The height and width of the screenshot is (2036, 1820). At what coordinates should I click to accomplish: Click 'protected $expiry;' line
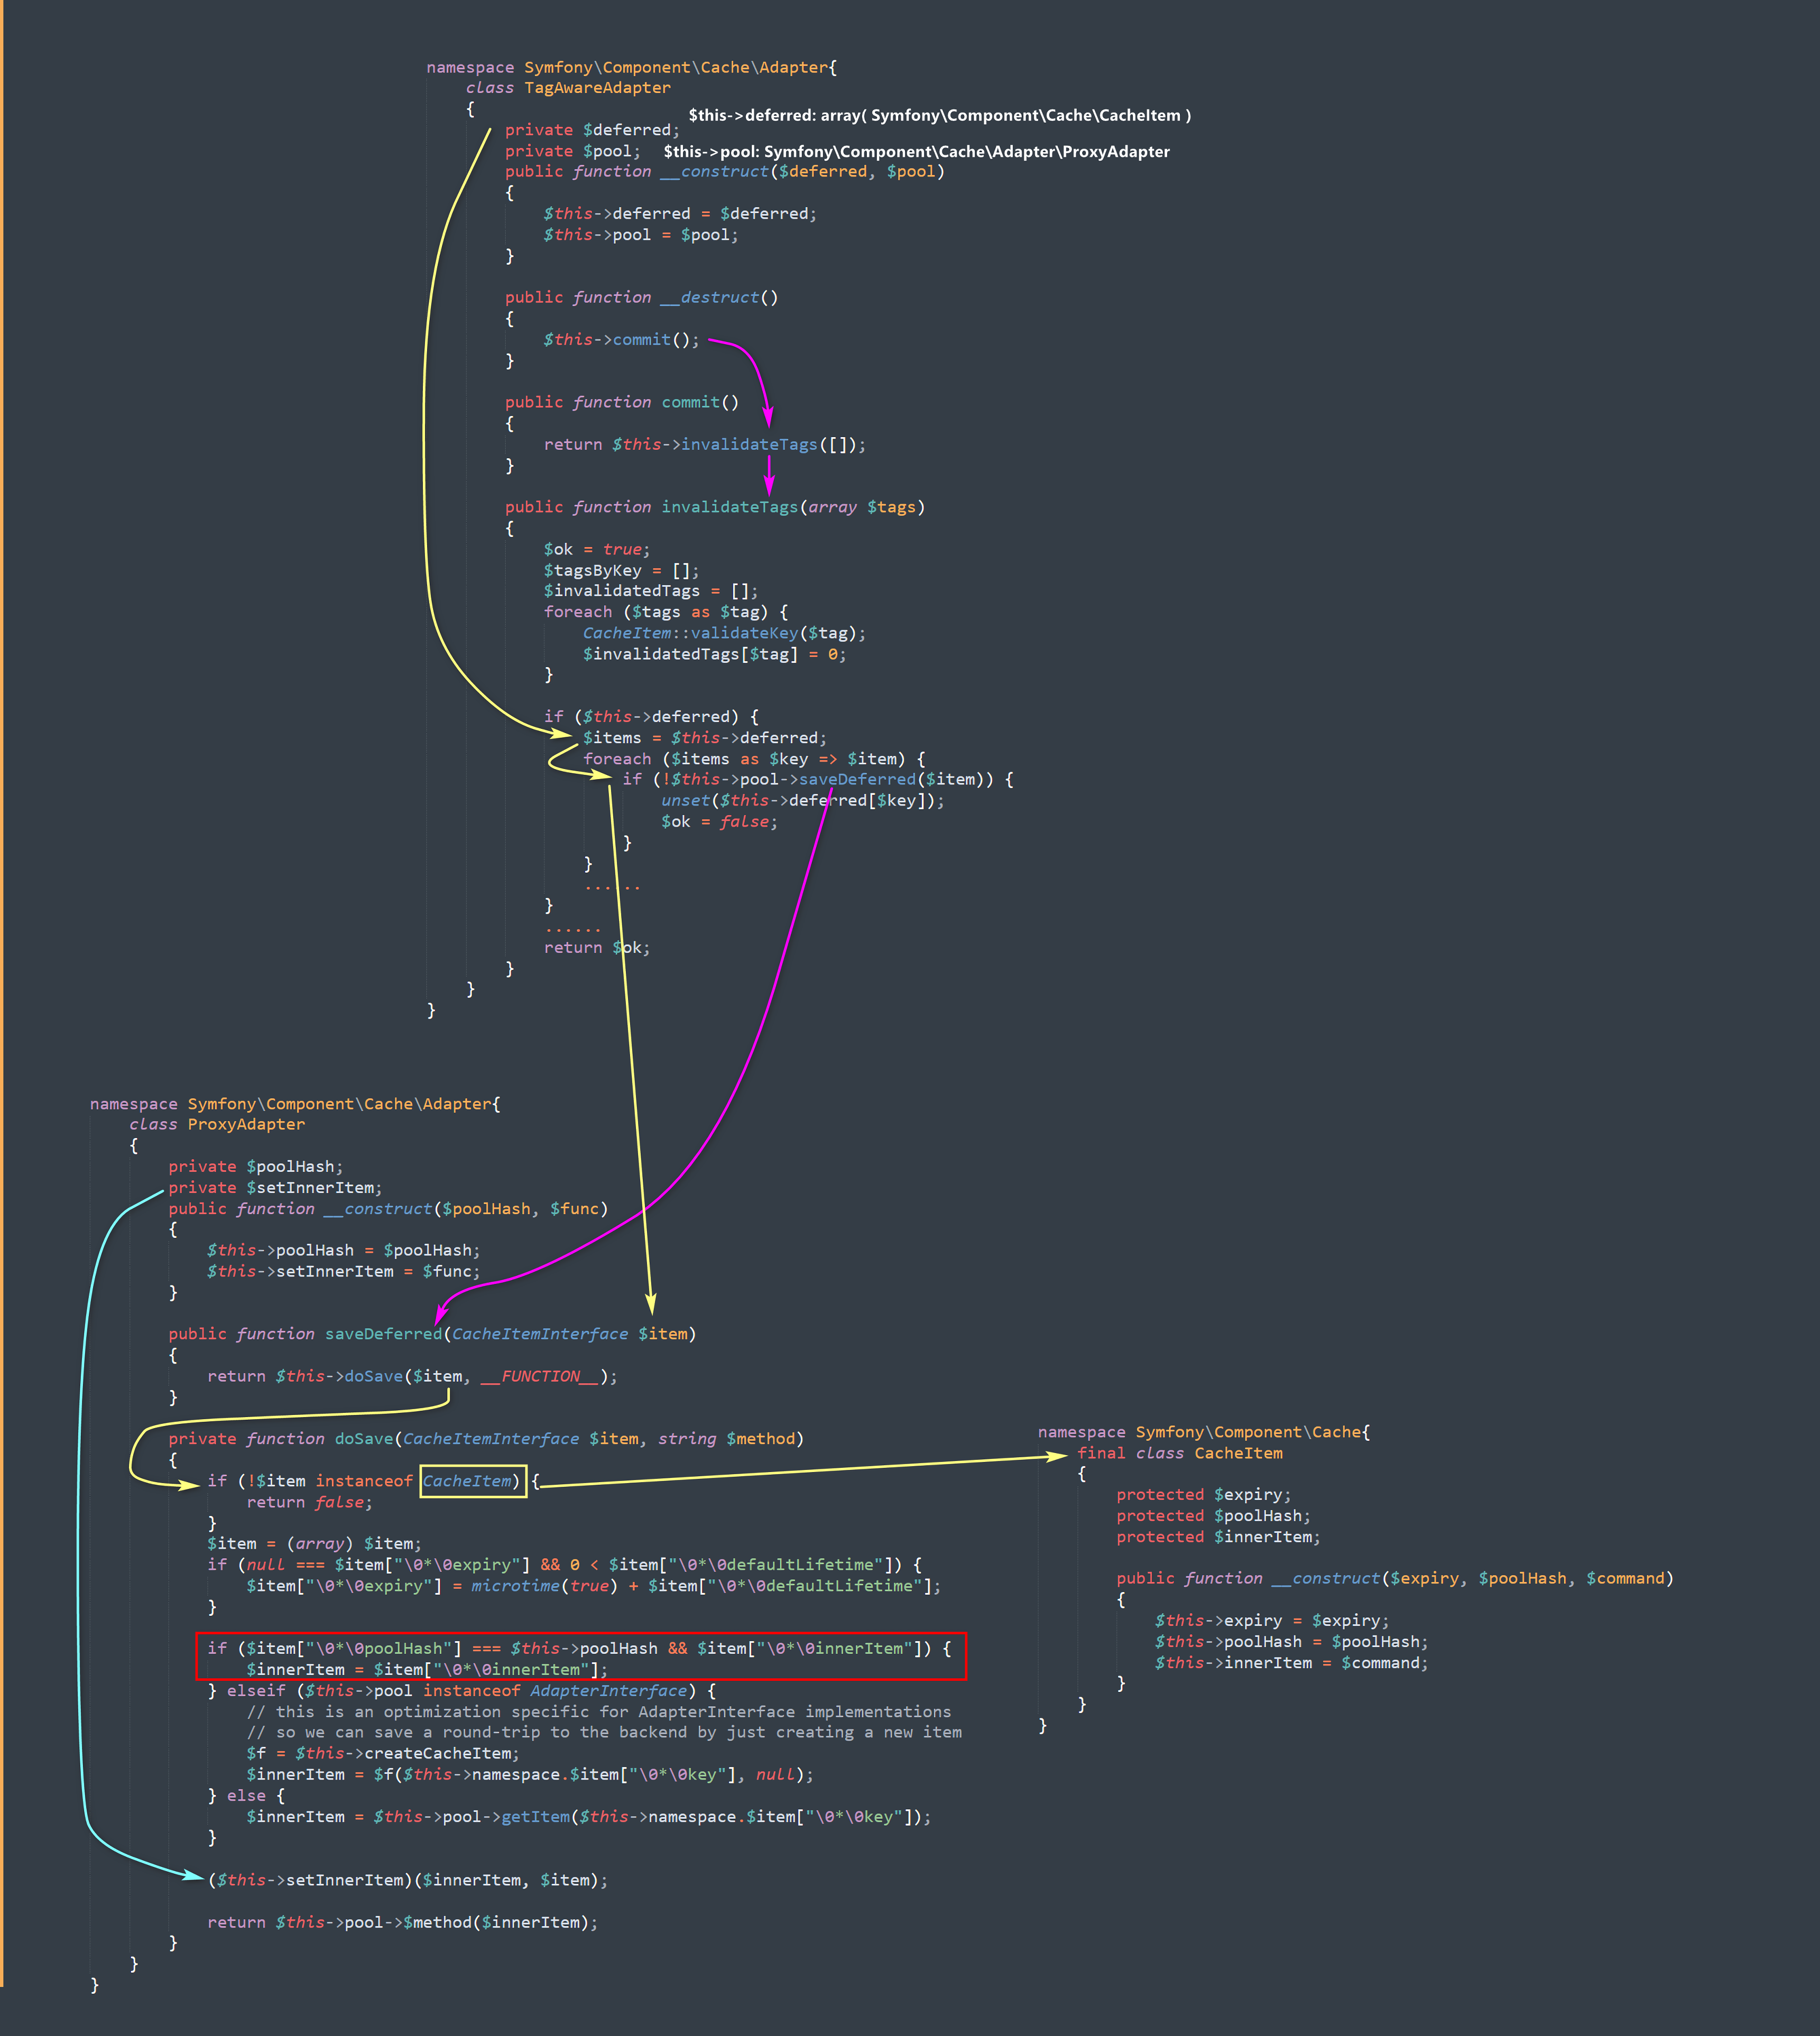(1204, 1495)
